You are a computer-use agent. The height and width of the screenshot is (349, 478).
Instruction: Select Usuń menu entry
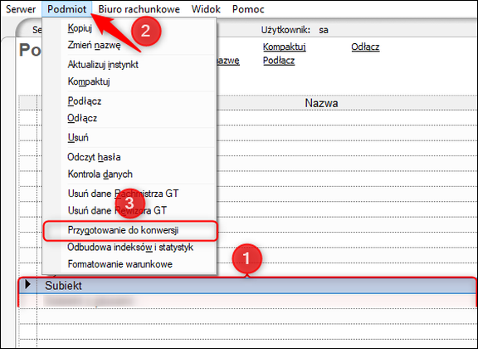[x=129, y=138]
